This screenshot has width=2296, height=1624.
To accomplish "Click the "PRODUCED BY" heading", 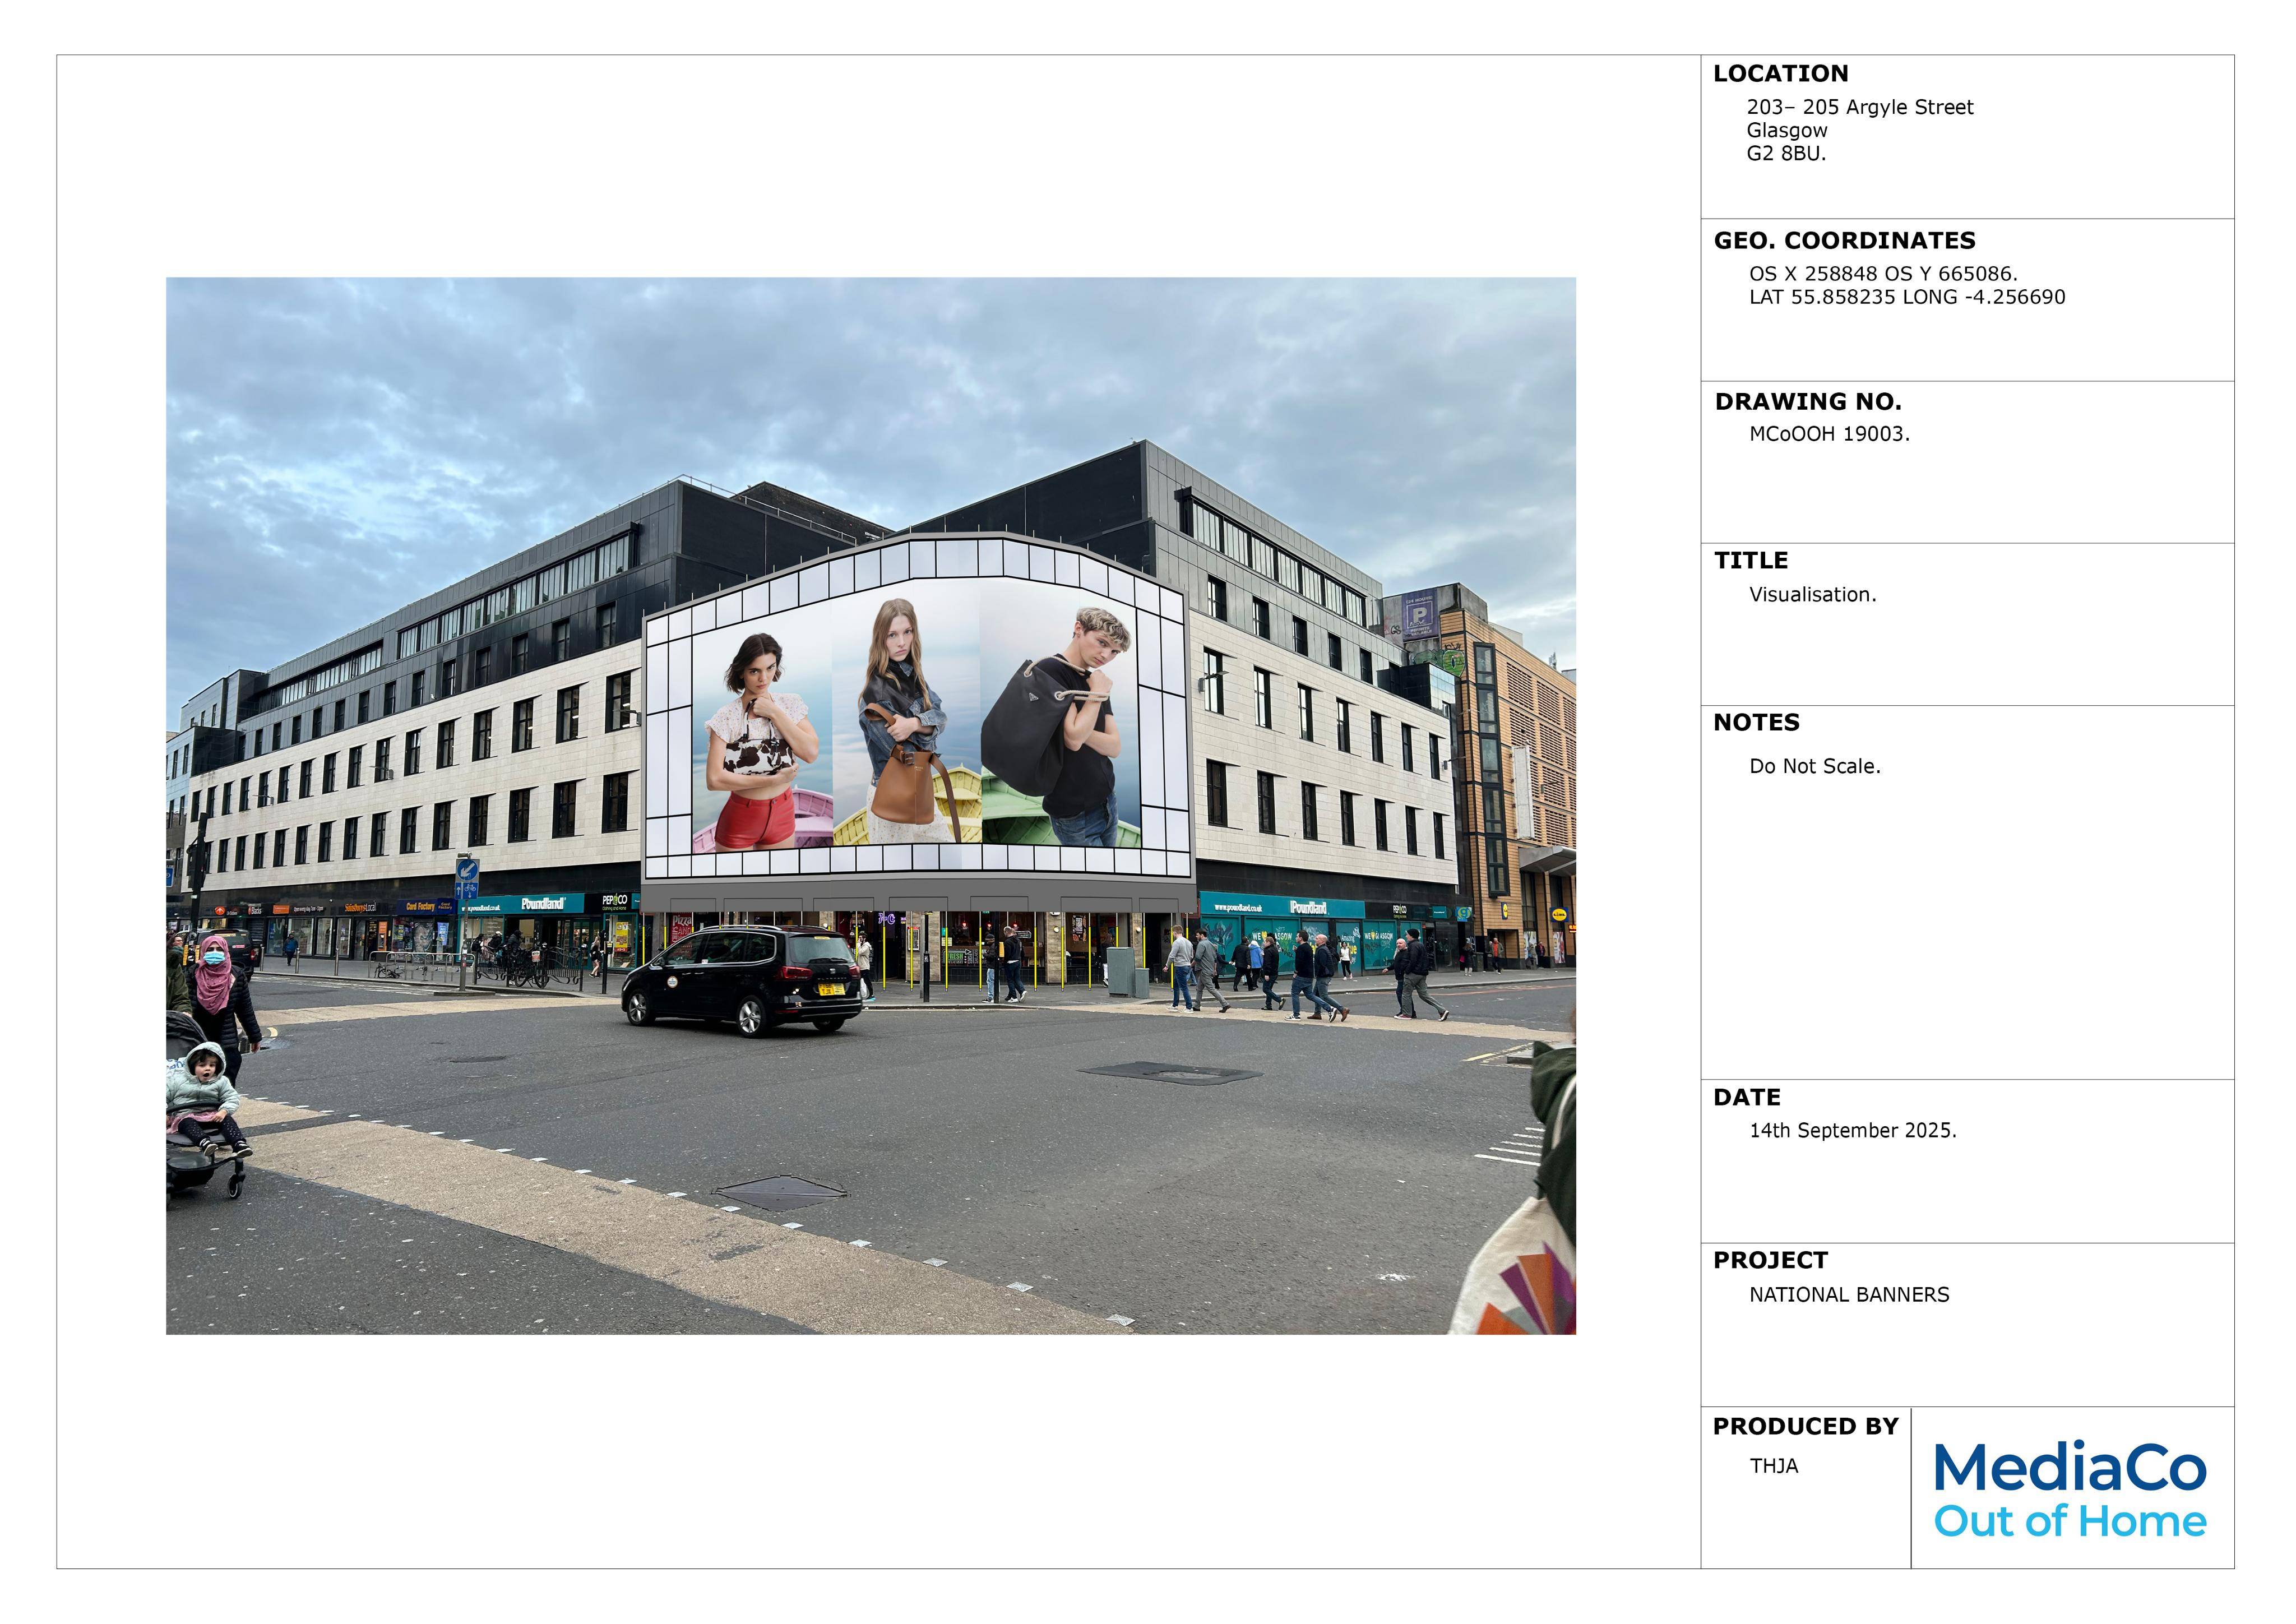I will (1805, 1426).
